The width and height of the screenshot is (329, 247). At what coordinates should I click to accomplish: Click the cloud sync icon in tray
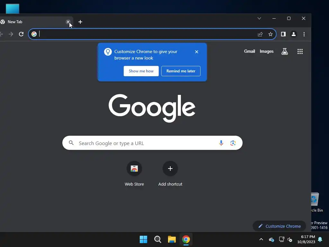[x=271, y=239]
